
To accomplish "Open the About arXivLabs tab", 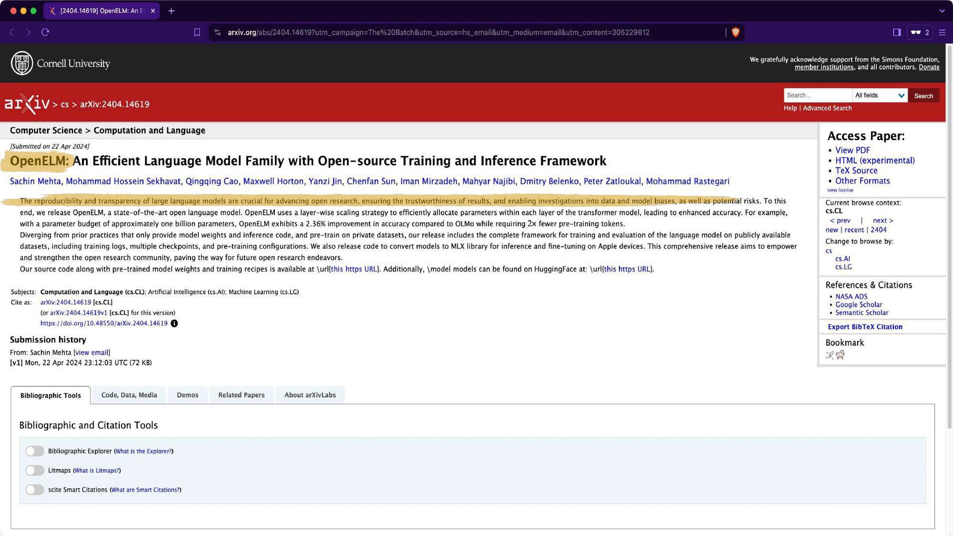I will coord(310,395).
